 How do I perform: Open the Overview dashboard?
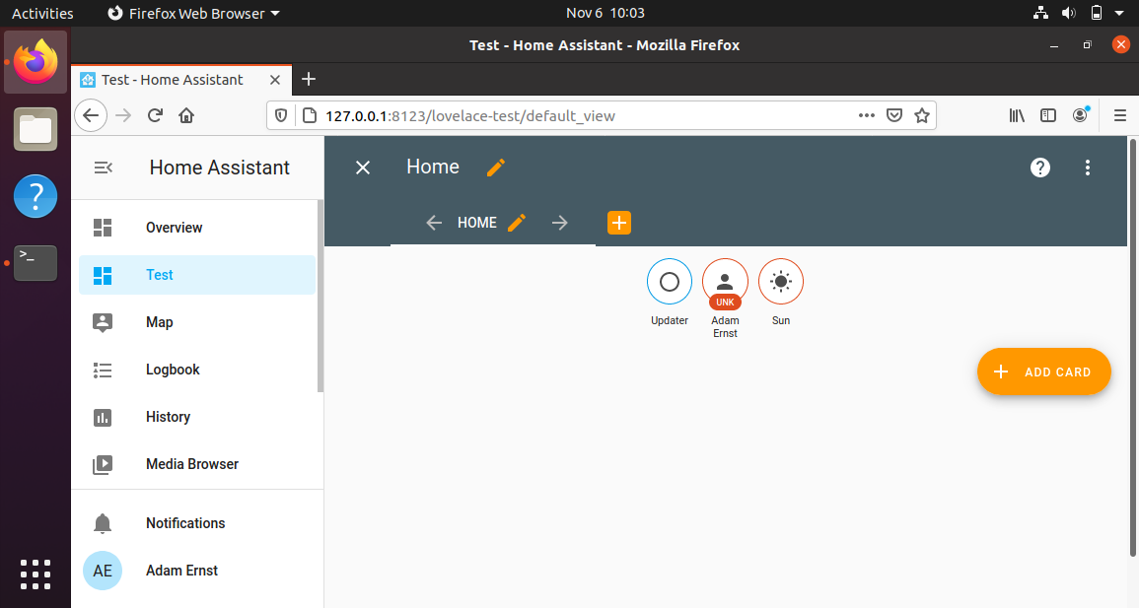pyautogui.click(x=197, y=227)
